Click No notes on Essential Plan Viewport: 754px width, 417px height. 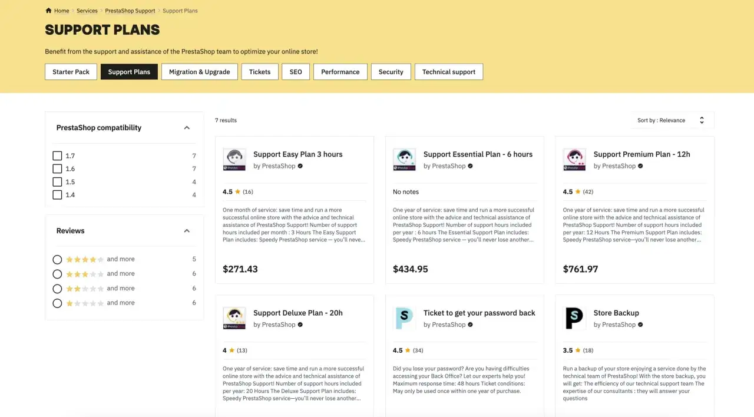406,191
